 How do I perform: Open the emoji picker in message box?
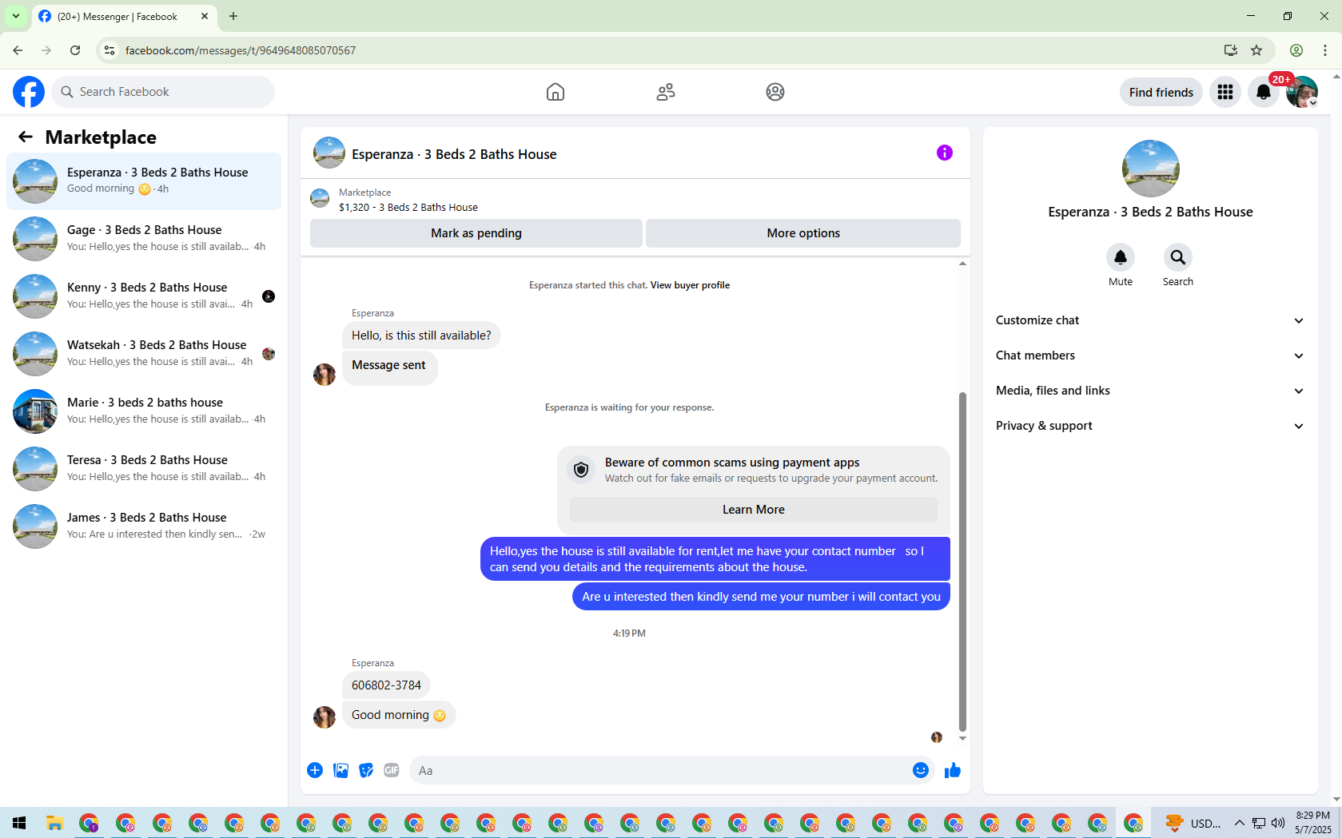(x=921, y=770)
